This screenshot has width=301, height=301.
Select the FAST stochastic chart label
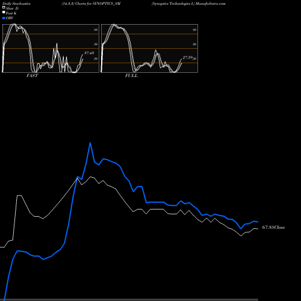pos(33,76)
